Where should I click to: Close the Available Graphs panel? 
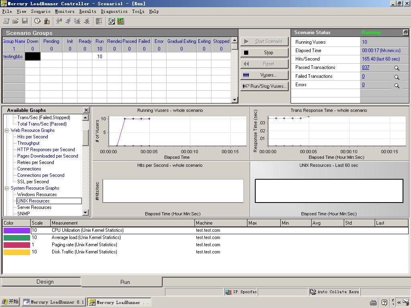pos(86,110)
